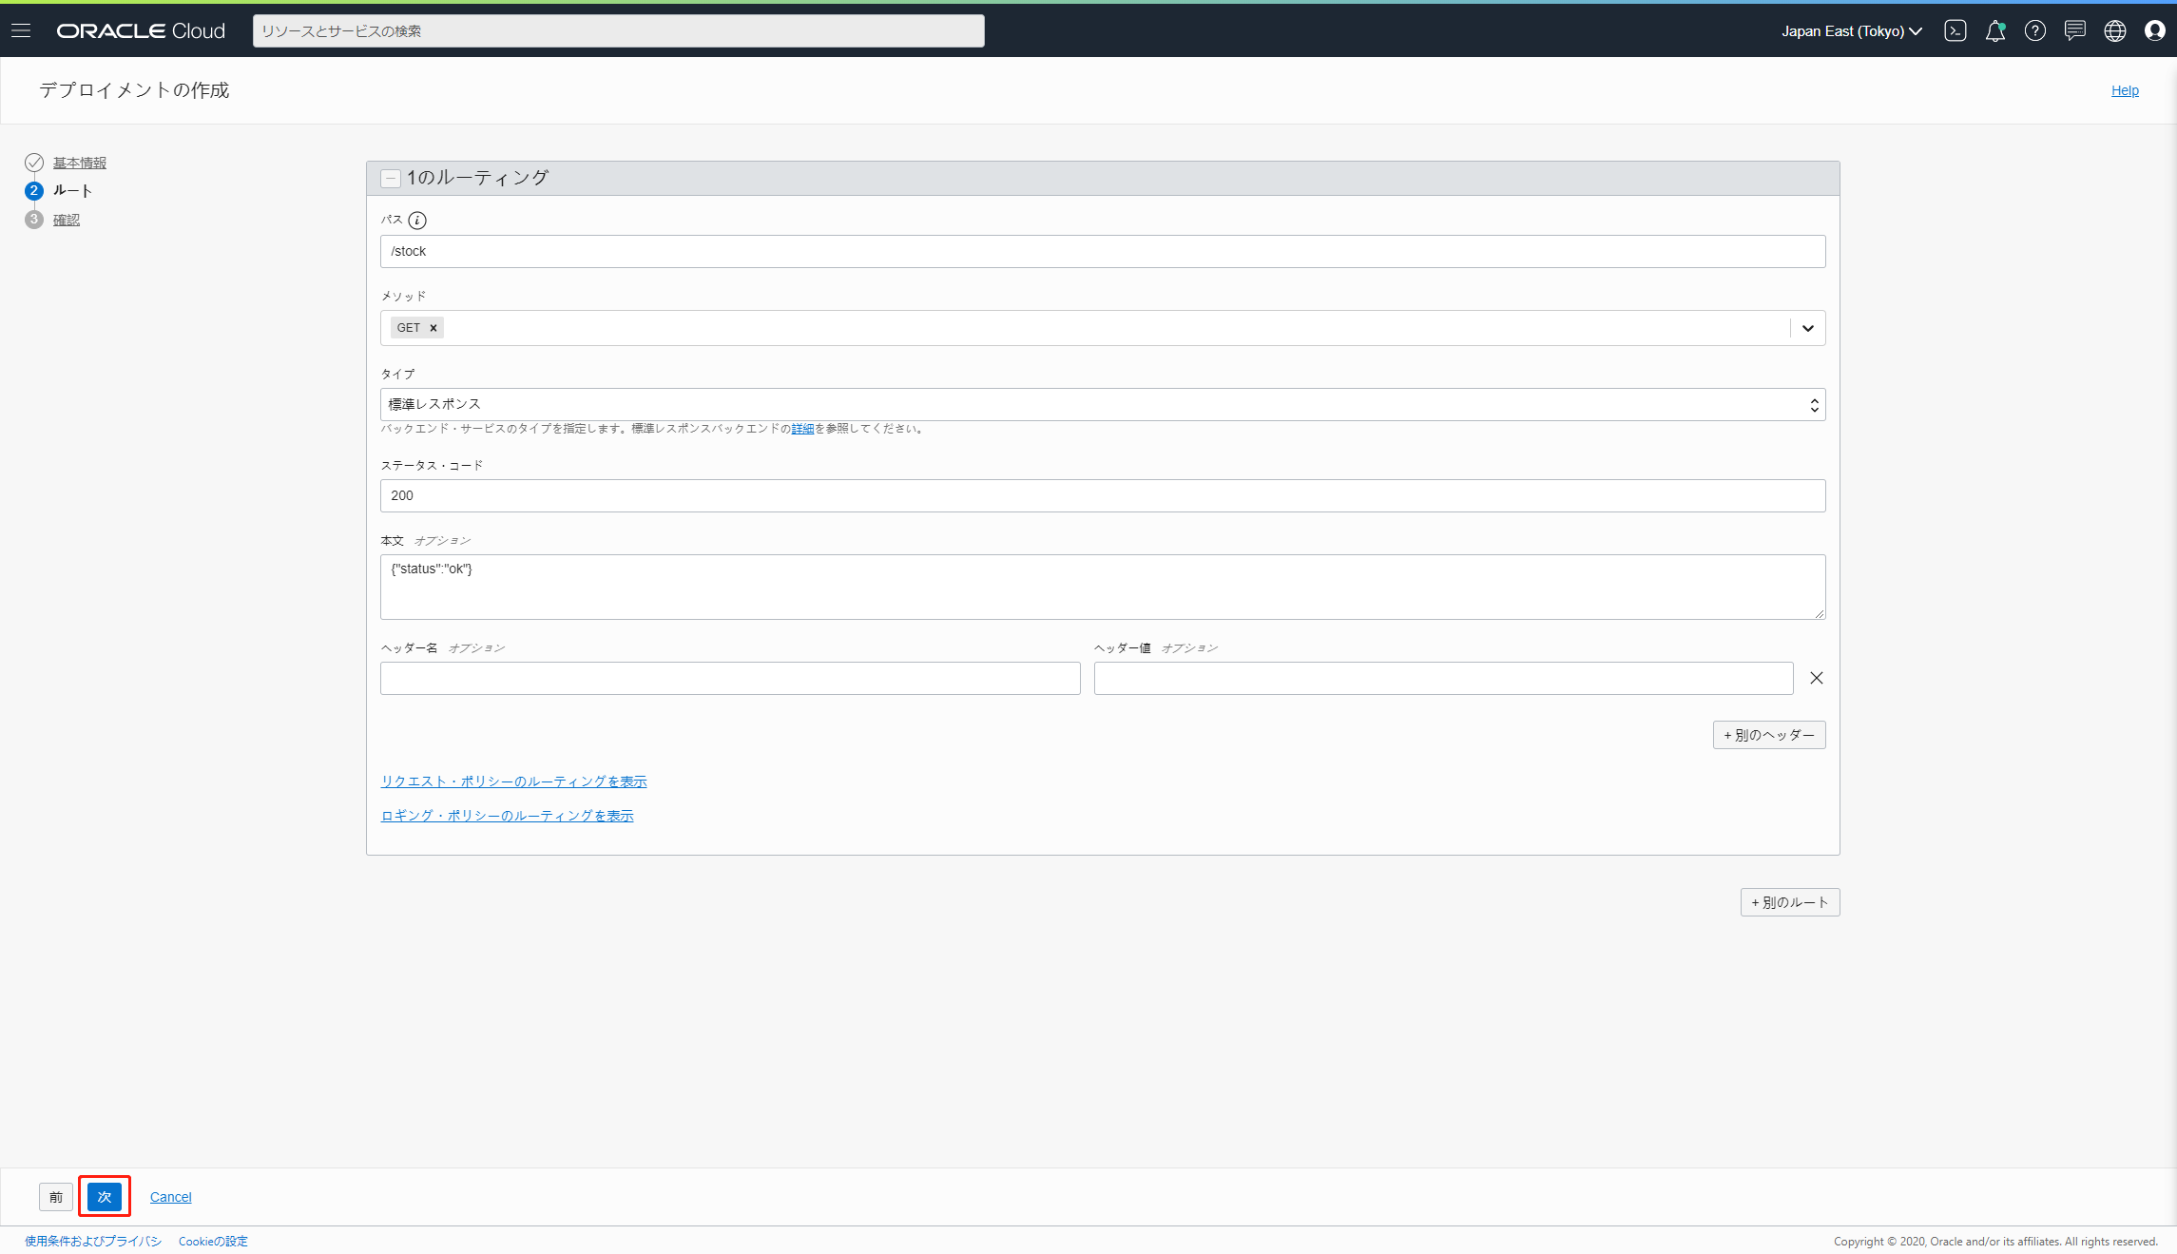The width and height of the screenshot is (2177, 1254).
Task: Click the 次 button
Action: click(105, 1196)
